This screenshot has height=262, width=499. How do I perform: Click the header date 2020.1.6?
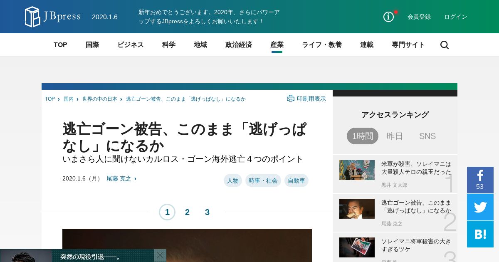[x=105, y=17]
